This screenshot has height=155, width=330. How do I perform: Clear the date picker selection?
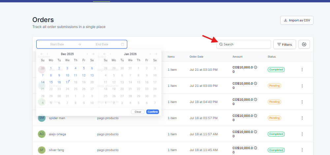[138, 112]
